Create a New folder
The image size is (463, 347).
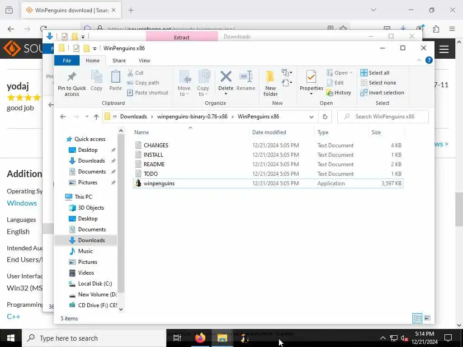(x=270, y=83)
